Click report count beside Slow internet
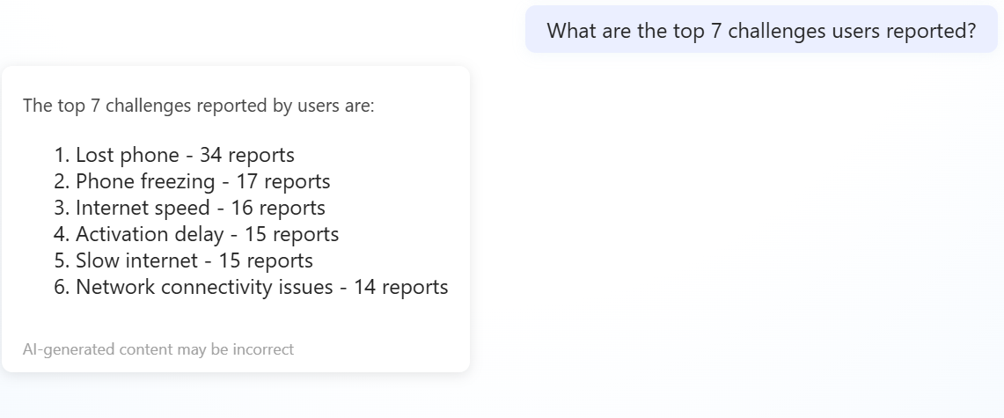Screen dimensions: 1004x418 [266, 260]
